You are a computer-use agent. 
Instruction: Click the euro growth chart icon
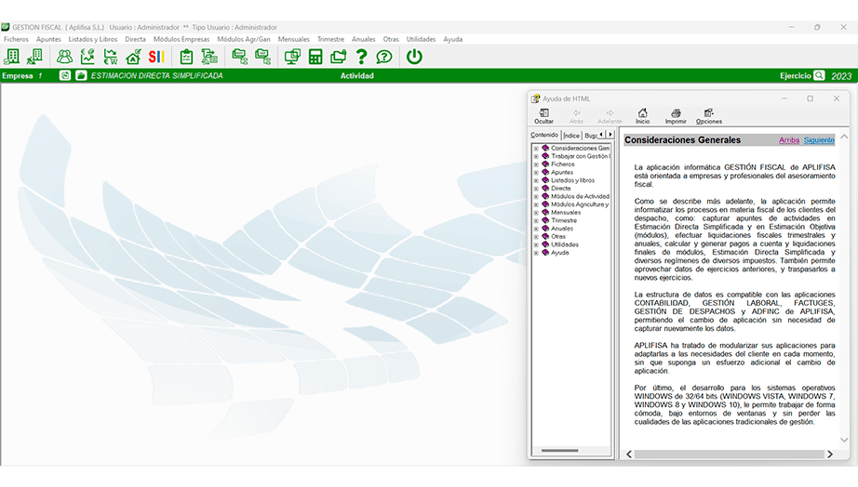point(87,57)
